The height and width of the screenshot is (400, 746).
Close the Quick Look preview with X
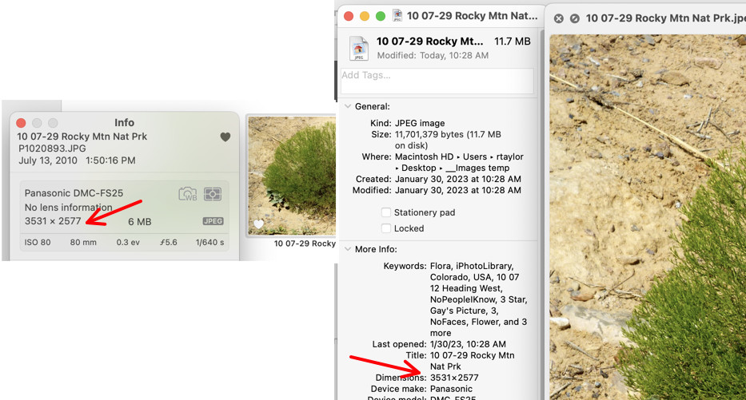(559, 18)
